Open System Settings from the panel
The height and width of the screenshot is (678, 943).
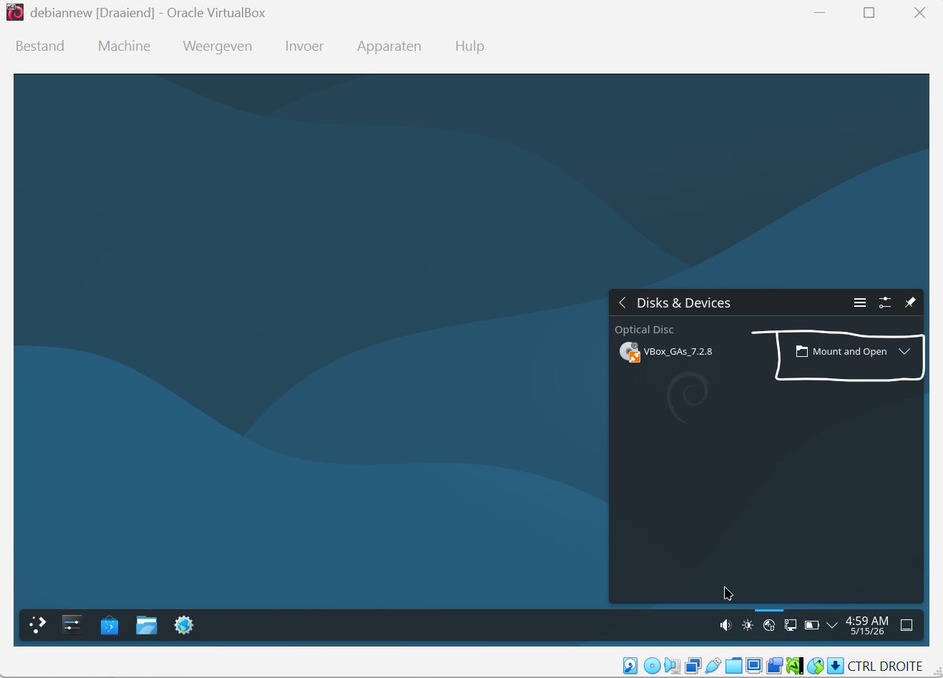pyautogui.click(x=72, y=625)
